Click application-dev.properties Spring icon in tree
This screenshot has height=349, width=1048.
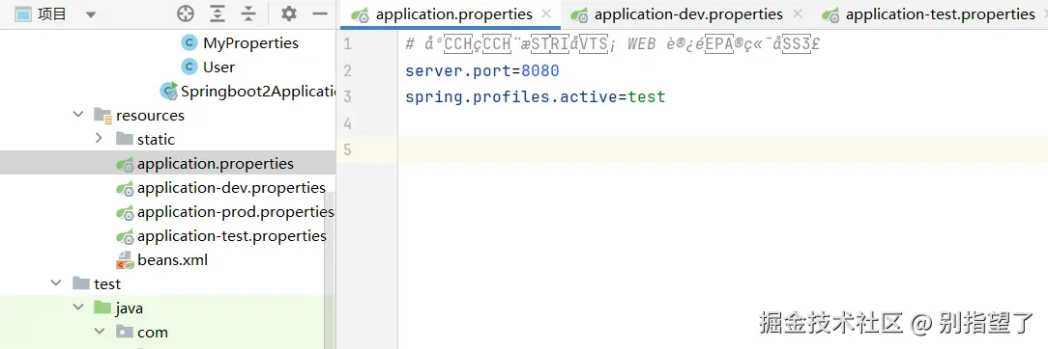(x=125, y=188)
